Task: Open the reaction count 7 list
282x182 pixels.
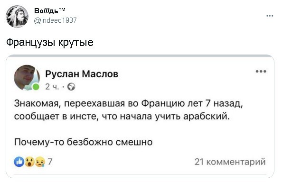Action: tap(50, 162)
